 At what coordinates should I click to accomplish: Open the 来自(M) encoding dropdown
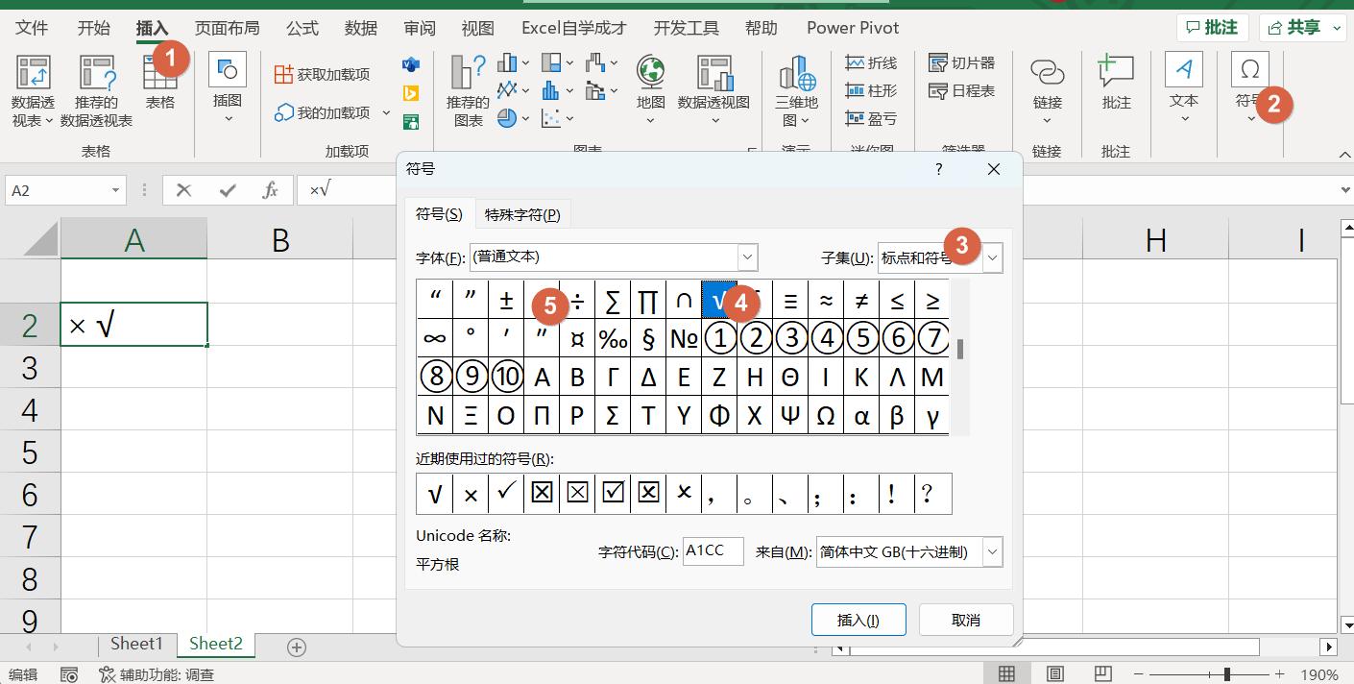pyautogui.click(x=992, y=551)
